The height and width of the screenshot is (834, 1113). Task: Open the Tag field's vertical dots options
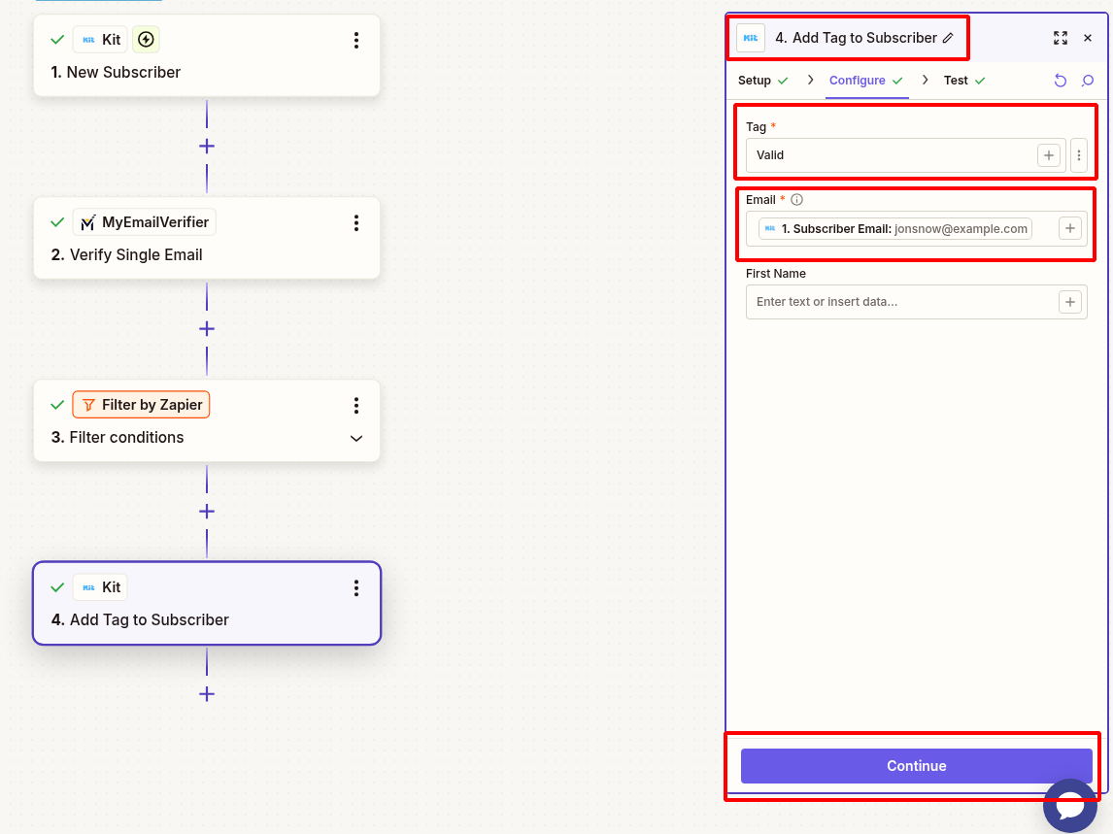pos(1079,155)
